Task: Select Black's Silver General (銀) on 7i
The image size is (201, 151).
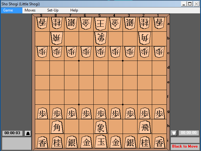Action: [72, 142]
